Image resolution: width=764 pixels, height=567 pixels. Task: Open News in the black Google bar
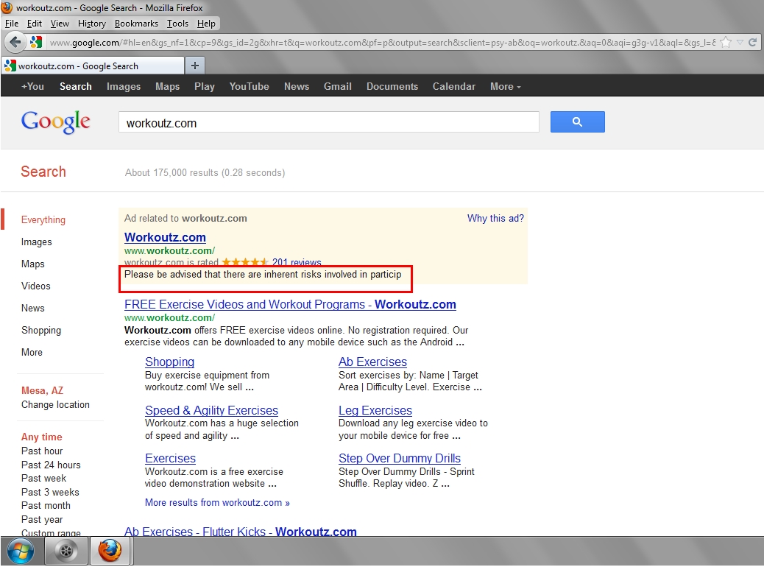[296, 86]
